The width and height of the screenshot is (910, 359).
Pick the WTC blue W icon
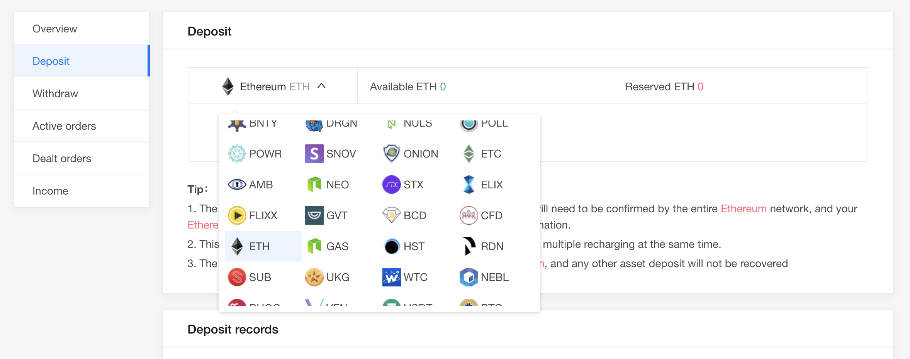(x=391, y=277)
